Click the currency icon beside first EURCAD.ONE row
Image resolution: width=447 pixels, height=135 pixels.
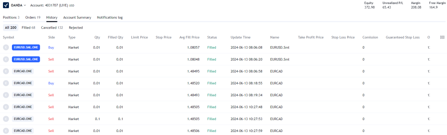click(x=6, y=71)
